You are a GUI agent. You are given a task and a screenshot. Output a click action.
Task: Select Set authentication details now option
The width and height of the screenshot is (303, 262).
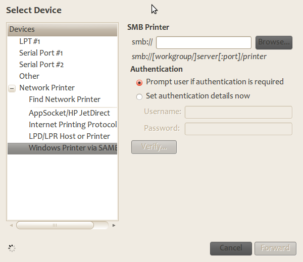pos(139,96)
